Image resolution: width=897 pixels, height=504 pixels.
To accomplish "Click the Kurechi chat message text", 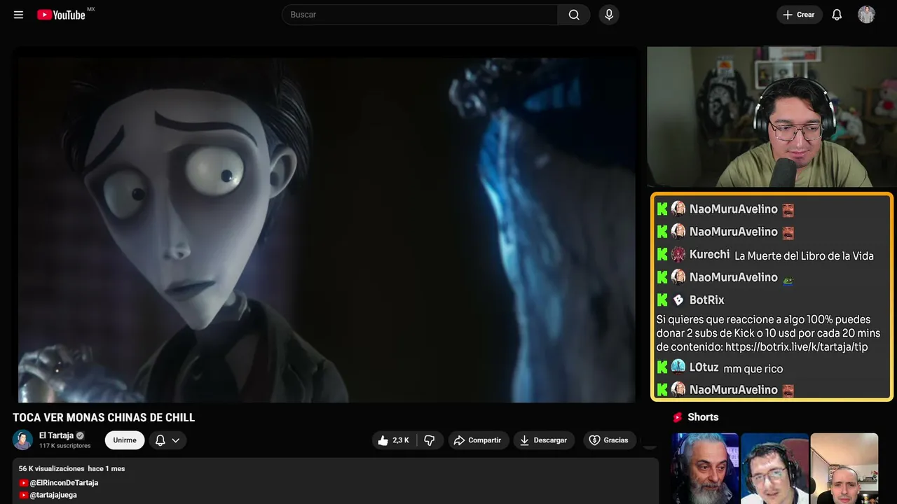I will [x=804, y=256].
